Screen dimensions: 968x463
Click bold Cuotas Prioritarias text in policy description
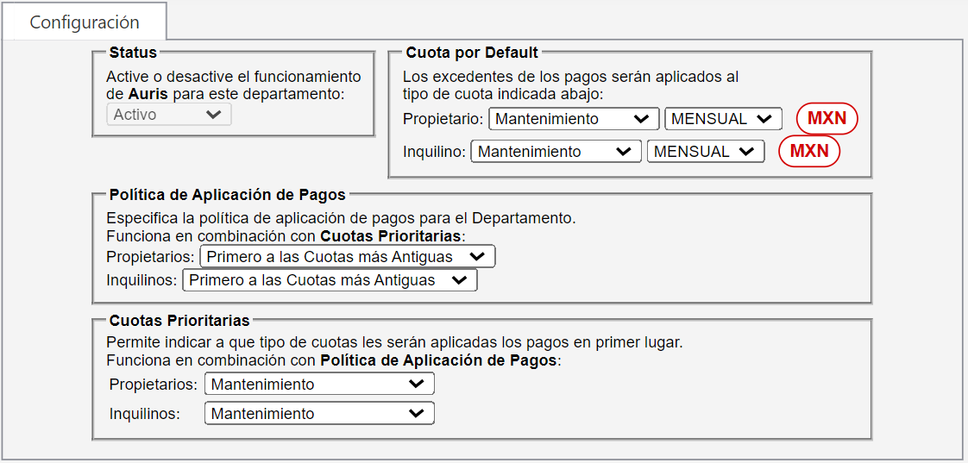[x=392, y=235]
